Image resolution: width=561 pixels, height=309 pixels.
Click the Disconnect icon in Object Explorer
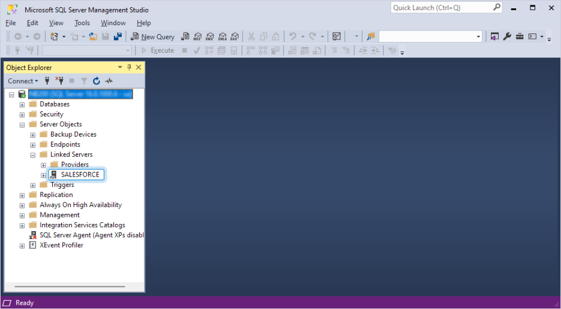click(x=59, y=81)
